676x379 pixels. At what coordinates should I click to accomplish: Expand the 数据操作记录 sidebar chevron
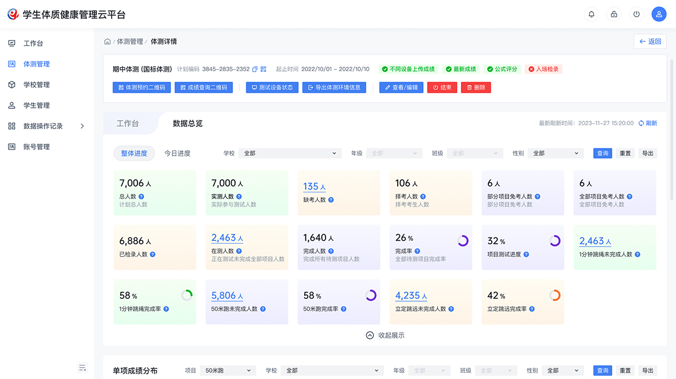[82, 126]
